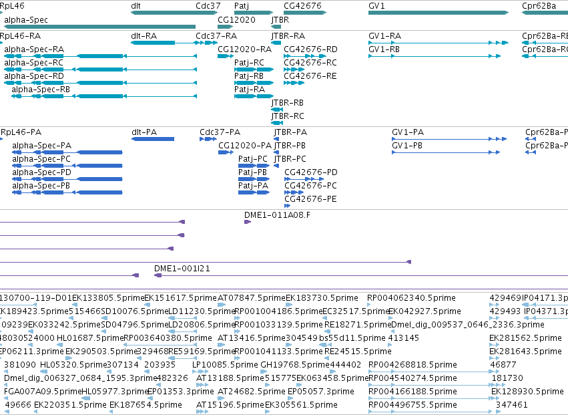Click the GV1 gene bar
Image resolution: width=568 pixels, height=415 pixels.
click(x=439, y=13)
